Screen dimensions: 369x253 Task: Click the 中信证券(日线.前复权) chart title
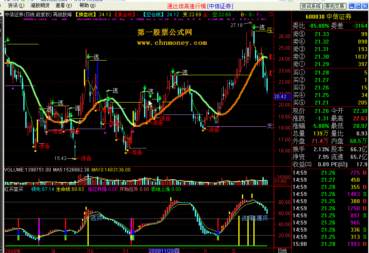(x=28, y=15)
